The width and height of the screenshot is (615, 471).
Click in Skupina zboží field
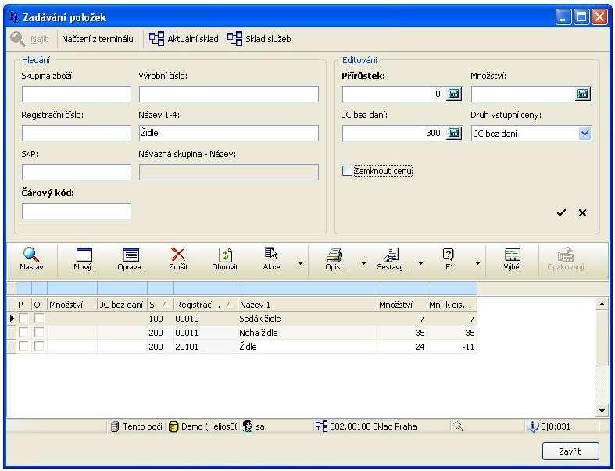pyautogui.click(x=76, y=94)
